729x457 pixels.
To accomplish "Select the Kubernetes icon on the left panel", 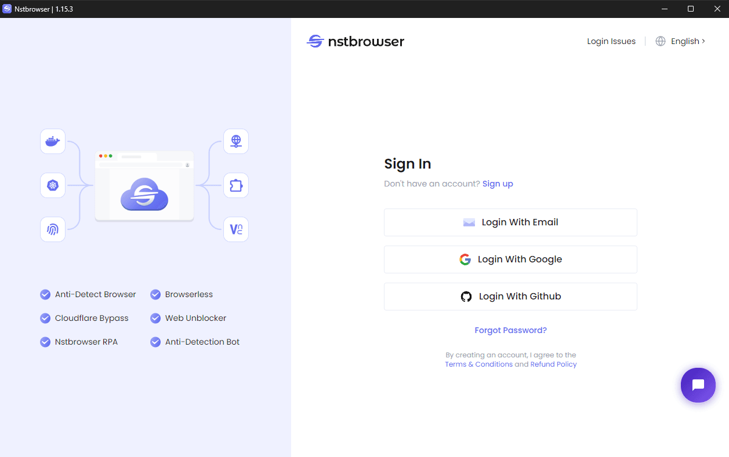I will pyautogui.click(x=53, y=185).
